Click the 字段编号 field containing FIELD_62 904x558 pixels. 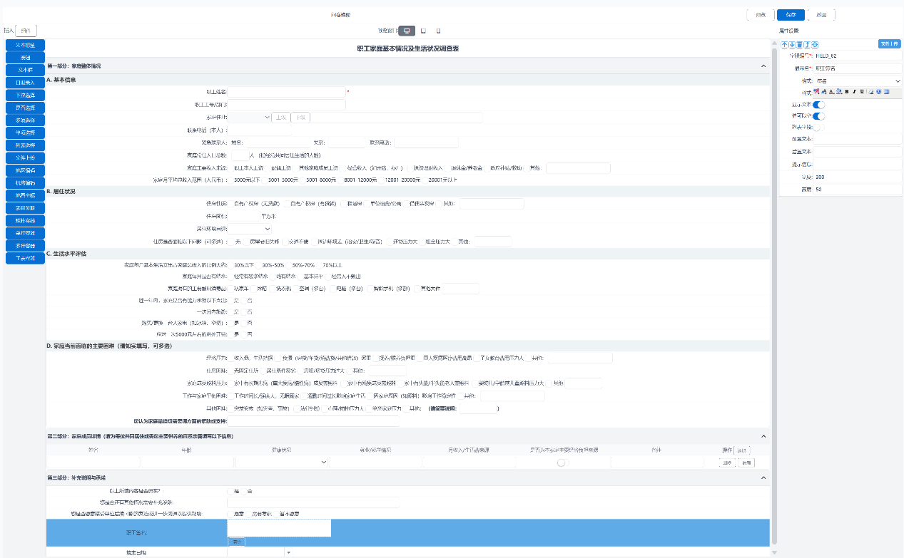tap(858, 56)
